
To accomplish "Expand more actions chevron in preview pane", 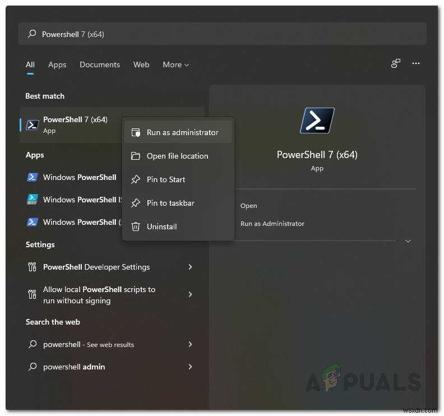I will click(408, 241).
